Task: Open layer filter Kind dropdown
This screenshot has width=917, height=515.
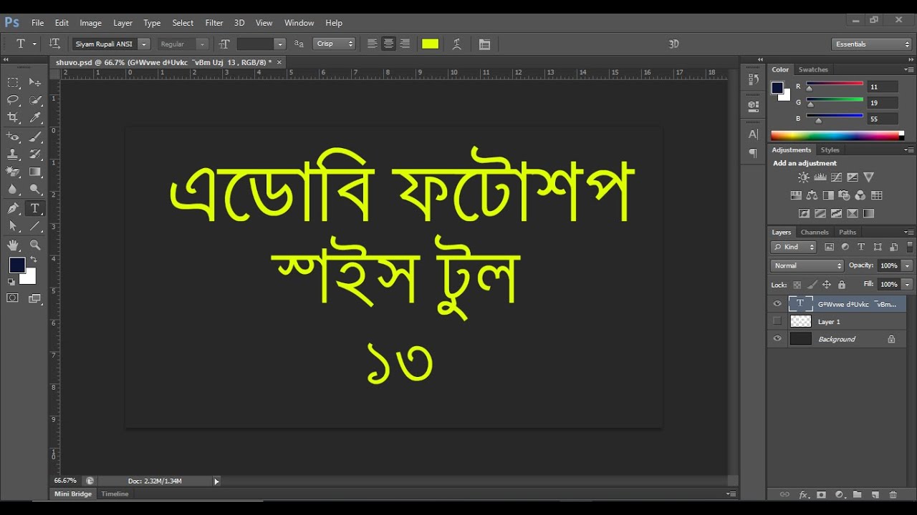Action: coord(794,247)
